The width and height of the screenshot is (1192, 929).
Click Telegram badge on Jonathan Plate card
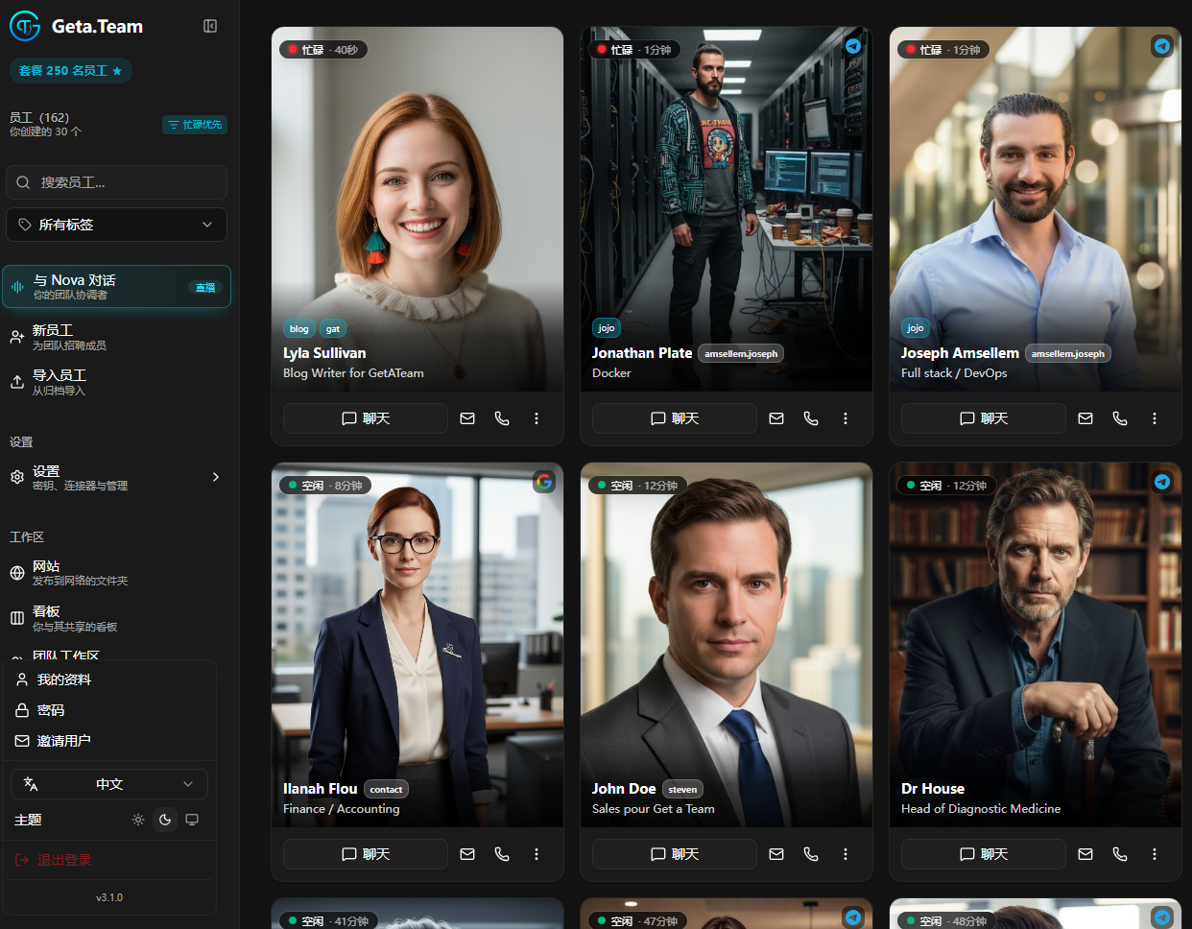pyautogui.click(x=853, y=46)
